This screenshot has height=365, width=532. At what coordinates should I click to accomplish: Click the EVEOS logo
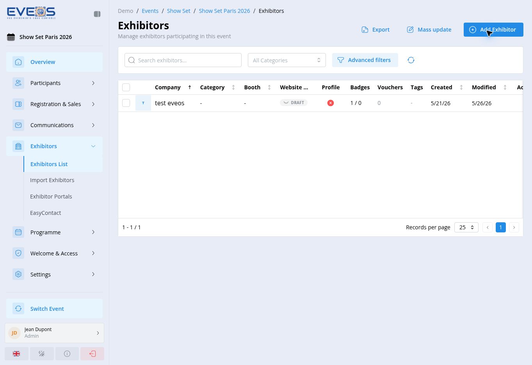point(31,13)
